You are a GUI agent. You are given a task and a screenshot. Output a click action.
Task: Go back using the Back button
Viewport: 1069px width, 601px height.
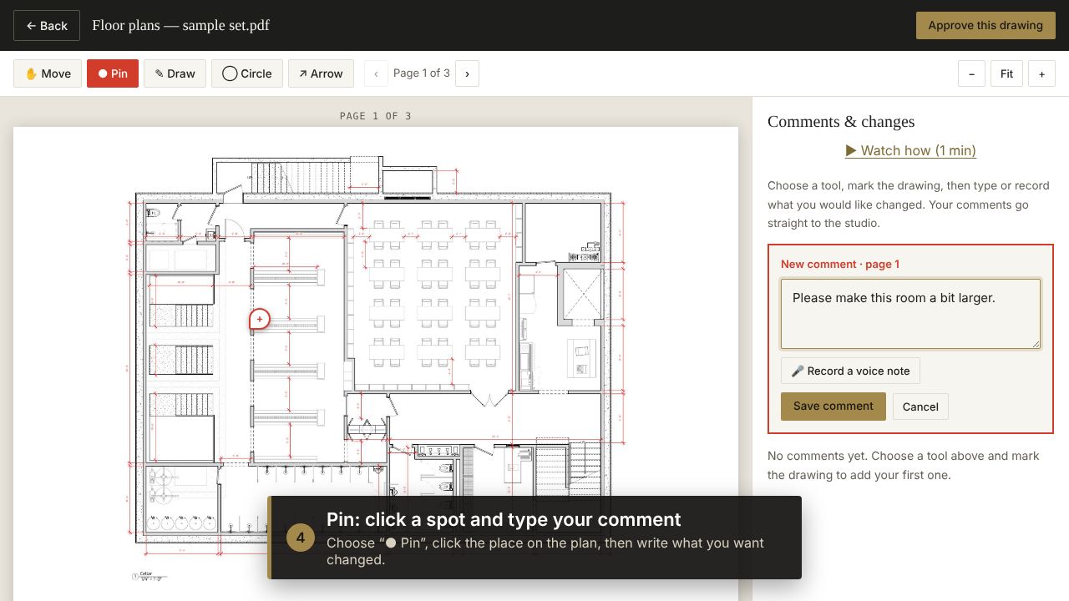pos(47,26)
